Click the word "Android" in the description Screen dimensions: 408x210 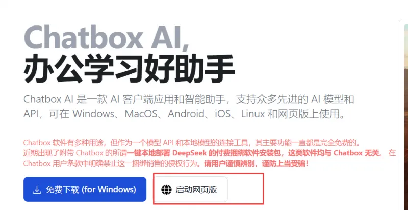coord(186,114)
